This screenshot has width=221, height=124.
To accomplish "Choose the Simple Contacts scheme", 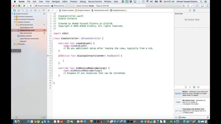I will click(42, 6).
